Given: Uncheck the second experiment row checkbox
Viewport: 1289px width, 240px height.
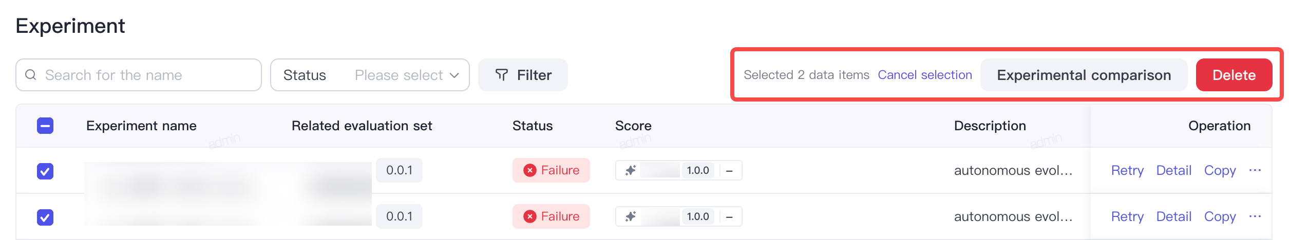Looking at the screenshot, I should [45, 217].
